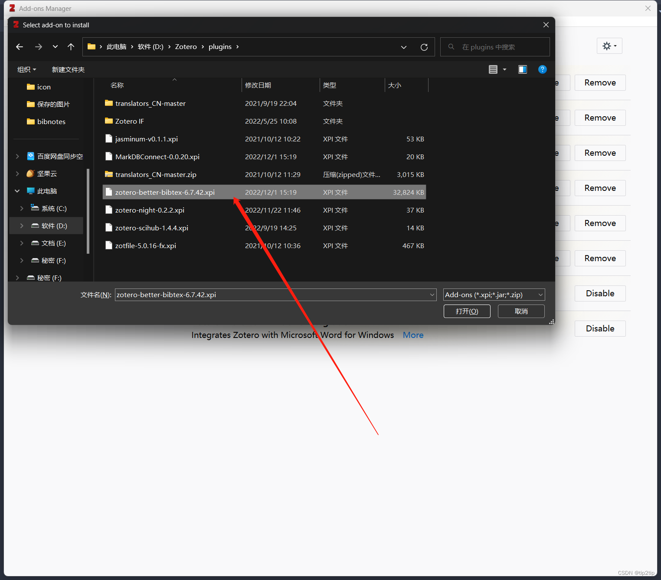Click the zip archive file icon
Image resolution: width=661 pixels, height=580 pixels.
pos(109,174)
